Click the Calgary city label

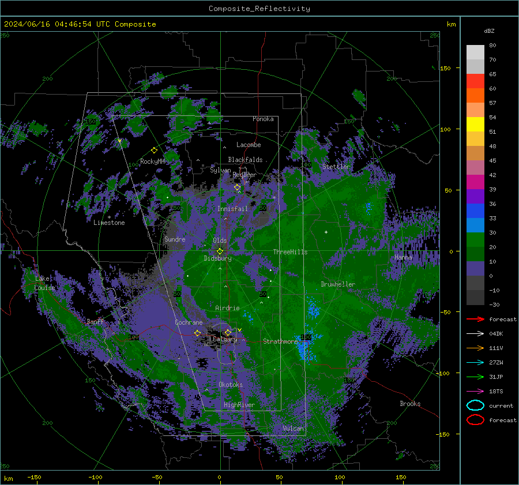225,339
